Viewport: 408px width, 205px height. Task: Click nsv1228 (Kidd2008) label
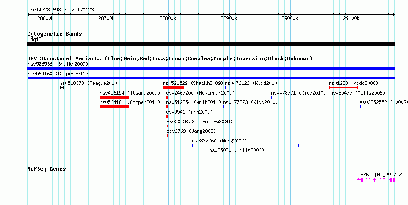(353, 83)
